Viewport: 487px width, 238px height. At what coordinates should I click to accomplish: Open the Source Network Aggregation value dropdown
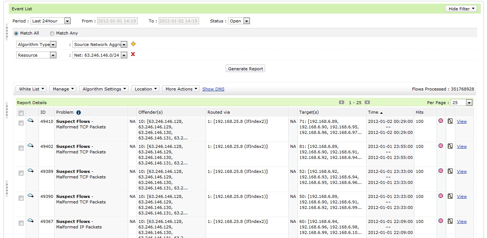click(x=100, y=45)
